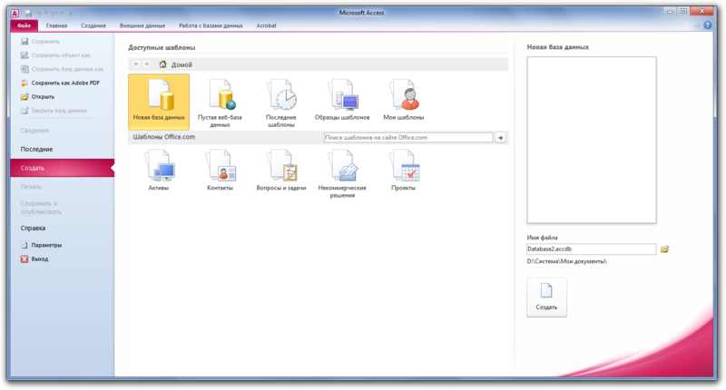Select Некоммерческие решения template
Screen dimensions: 726x390
click(342, 173)
